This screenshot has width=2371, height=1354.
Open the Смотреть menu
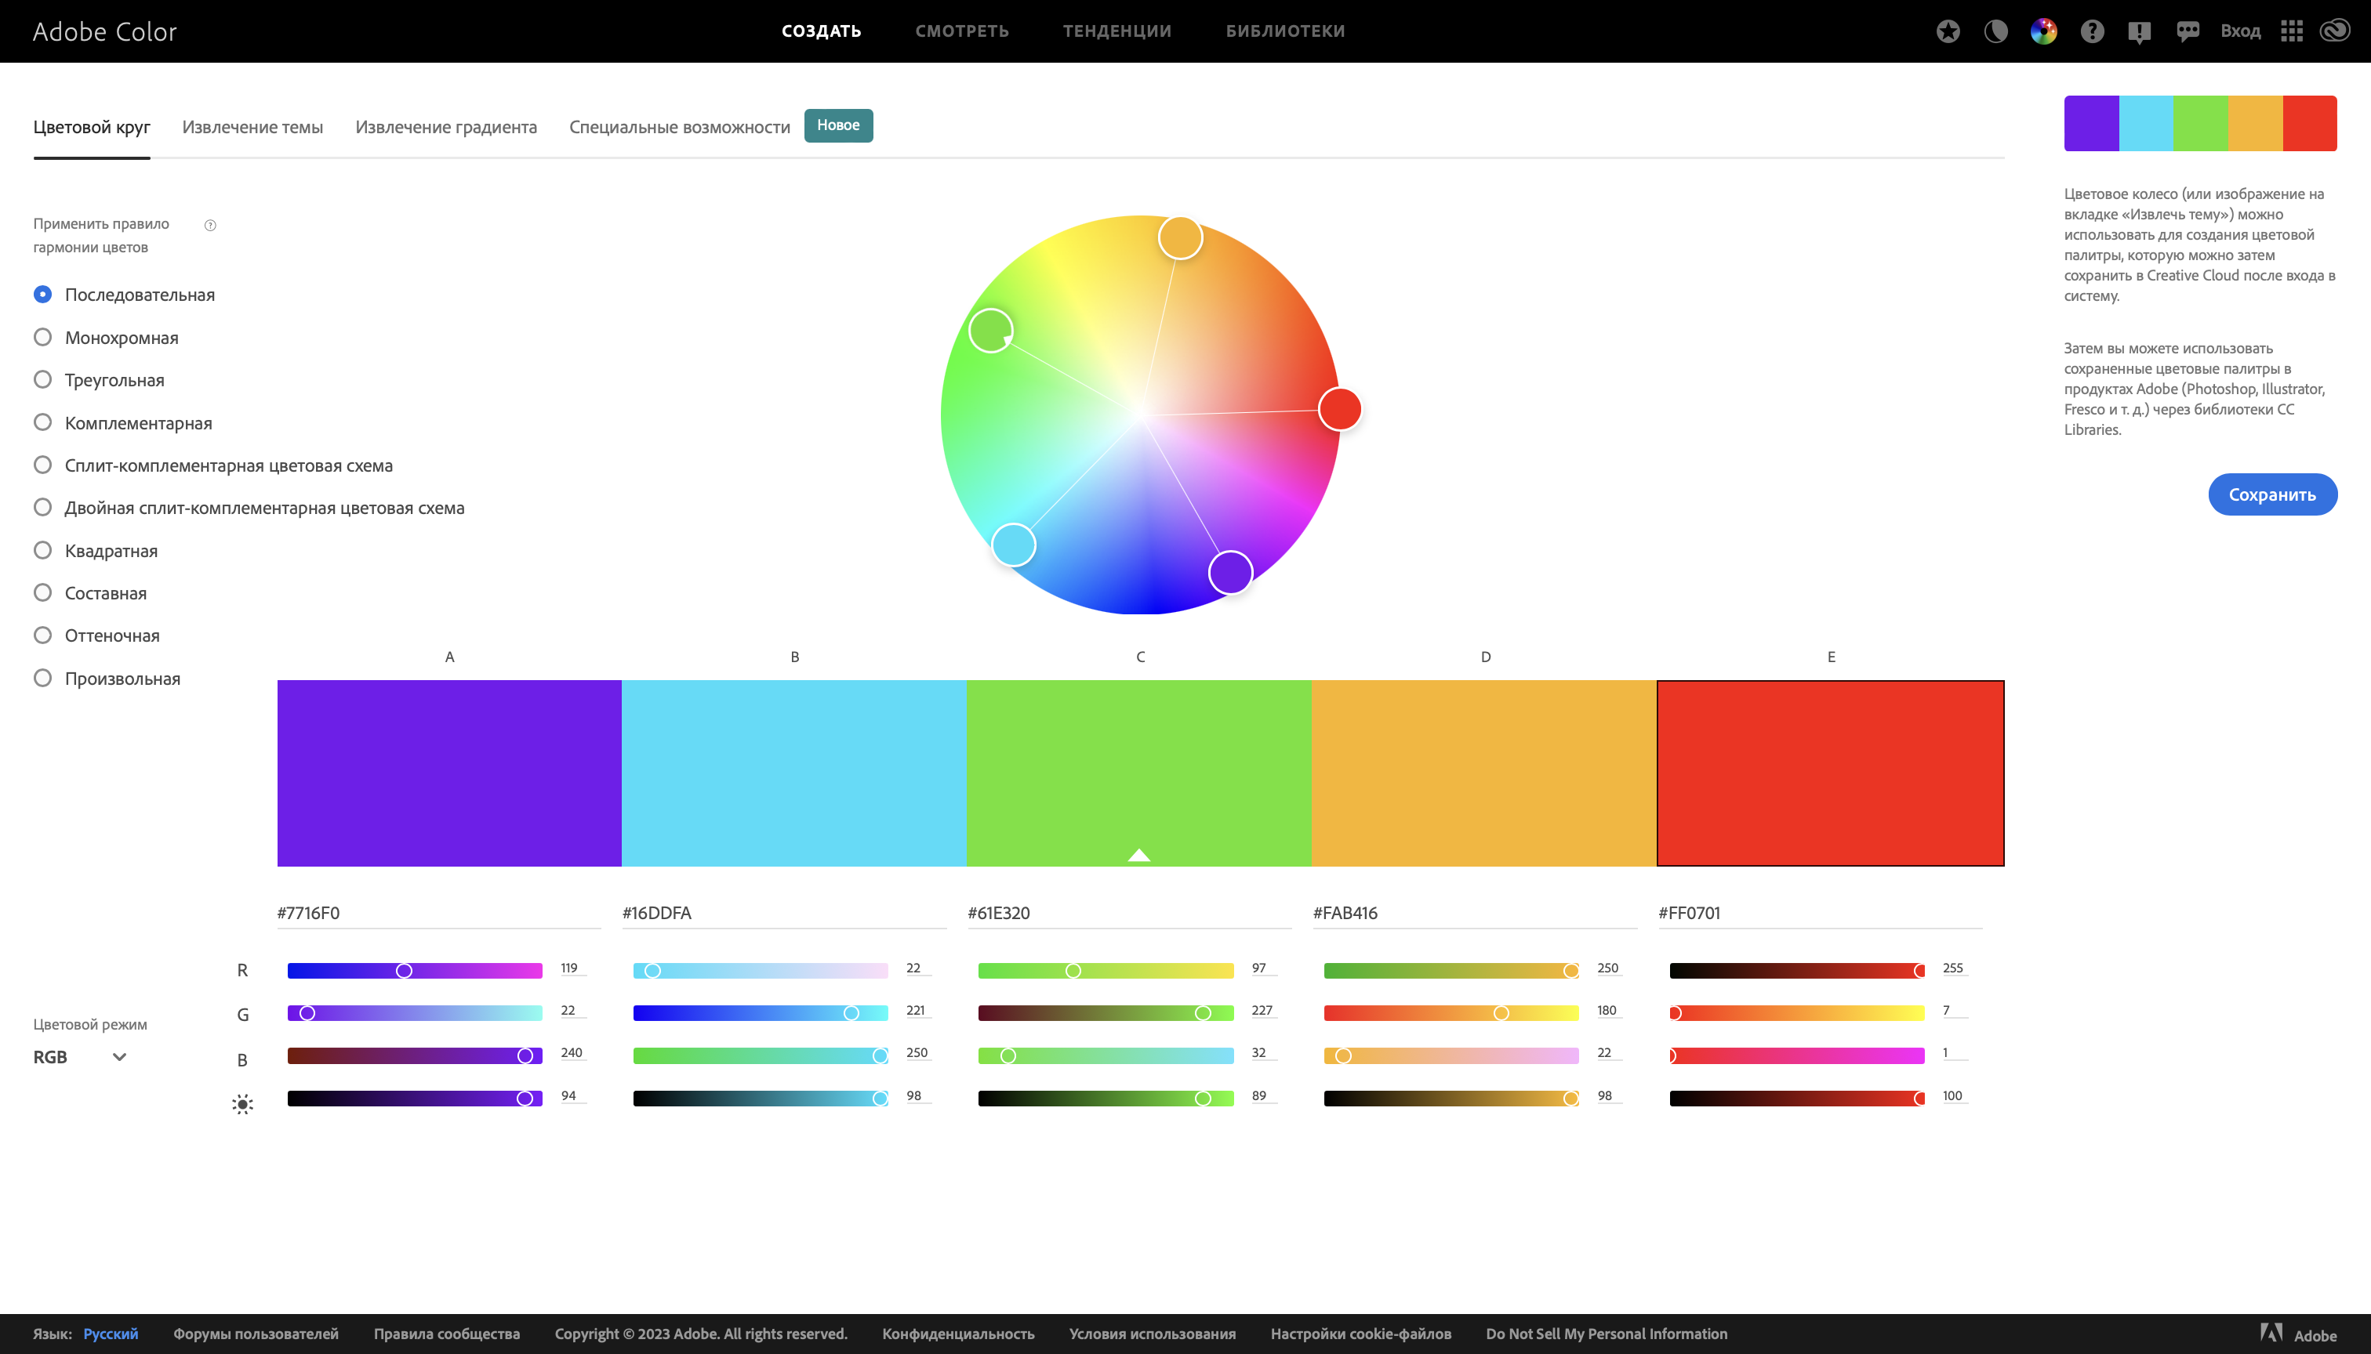962,31
